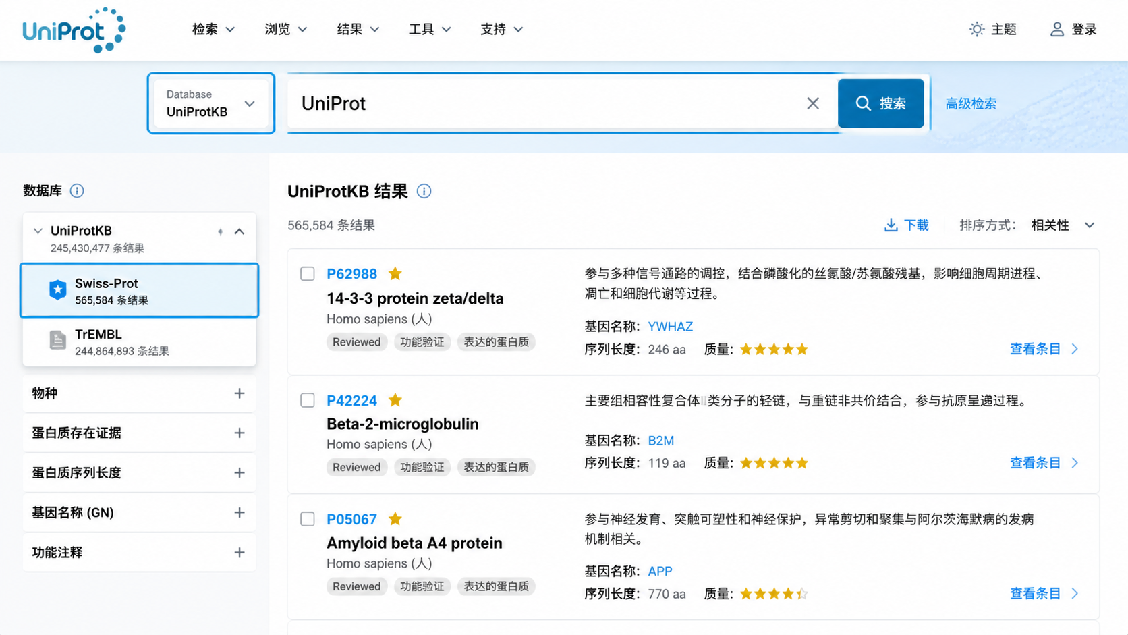Screen dimensions: 1128x635
Task: Click the download arrow icon
Action: point(891,225)
